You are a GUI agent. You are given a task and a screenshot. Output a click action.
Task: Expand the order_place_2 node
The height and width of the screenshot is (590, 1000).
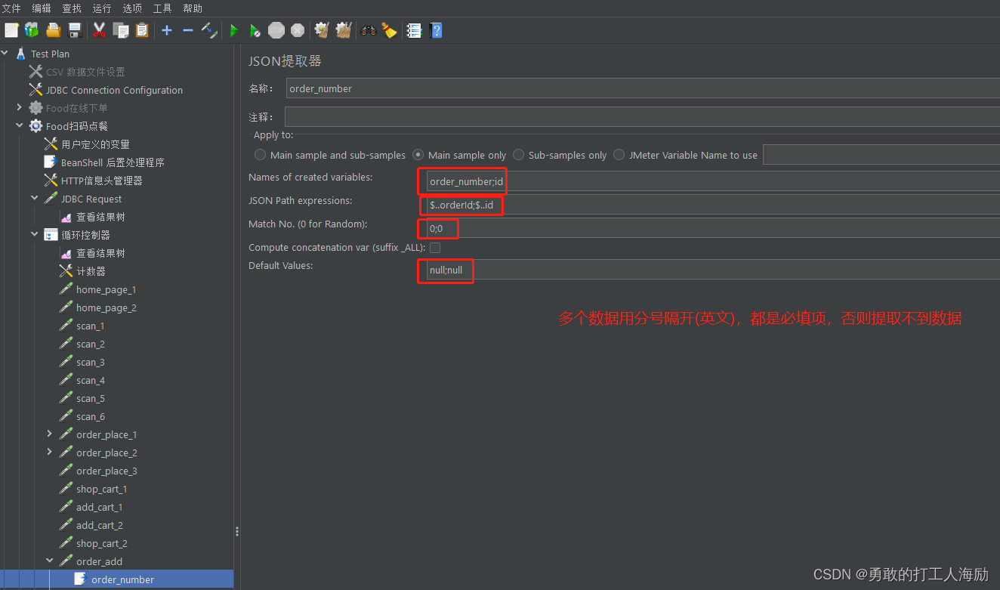coord(50,453)
